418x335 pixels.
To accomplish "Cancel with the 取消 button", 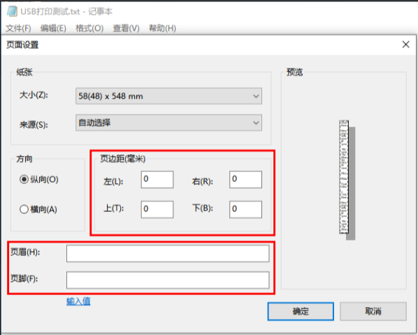I will [373, 311].
